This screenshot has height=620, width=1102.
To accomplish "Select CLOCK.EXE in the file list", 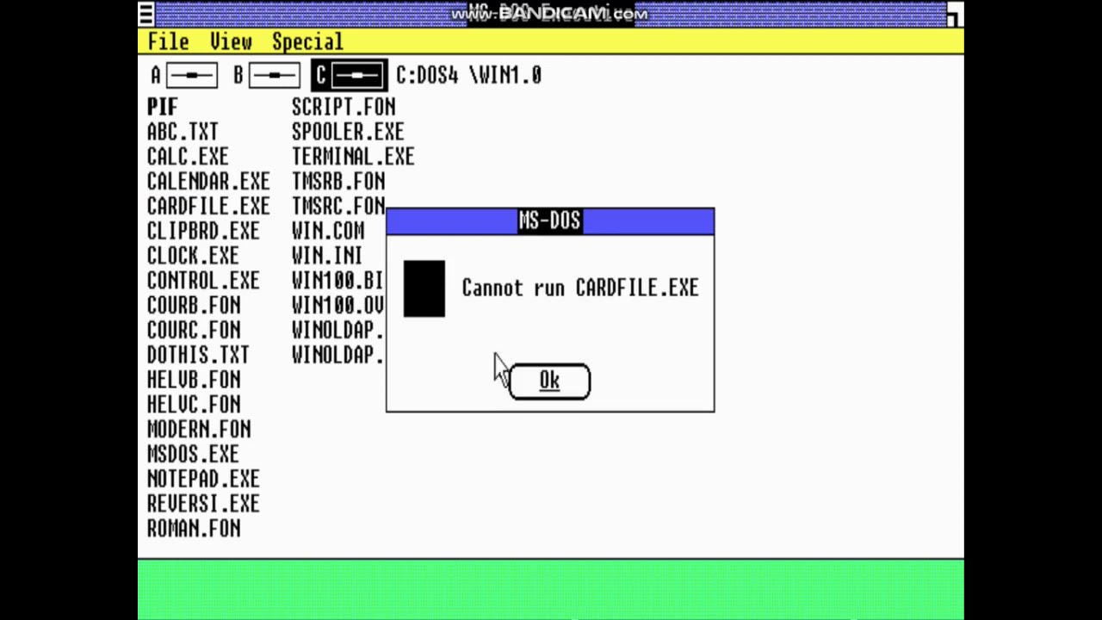I will pyautogui.click(x=193, y=257).
